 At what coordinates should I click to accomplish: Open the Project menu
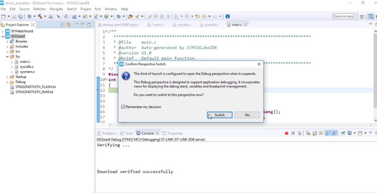[85, 9]
